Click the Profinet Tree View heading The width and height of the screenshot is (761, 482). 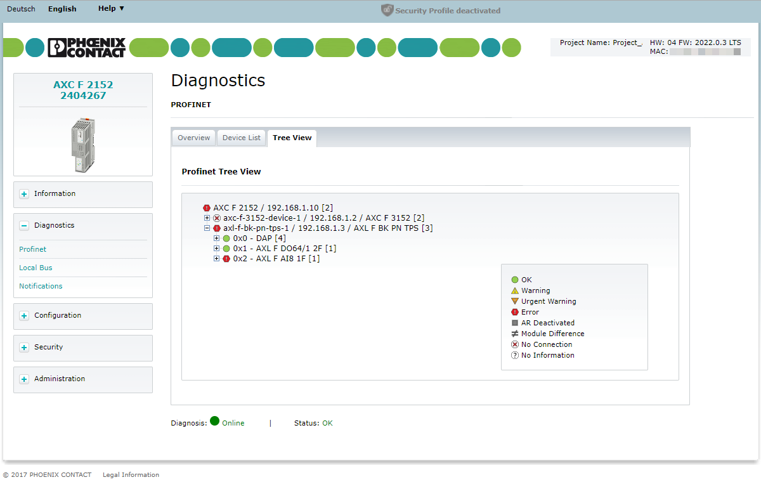point(221,172)
